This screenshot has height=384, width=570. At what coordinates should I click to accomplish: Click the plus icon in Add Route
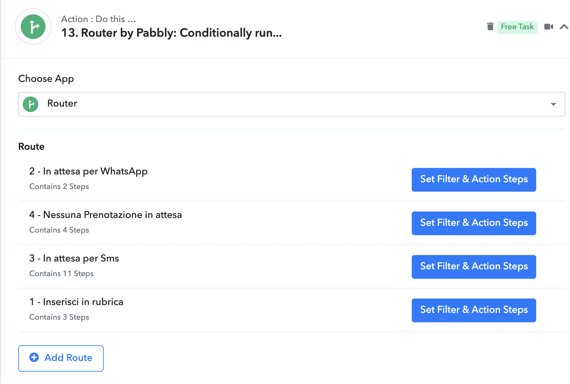click(x=34, y=358)
